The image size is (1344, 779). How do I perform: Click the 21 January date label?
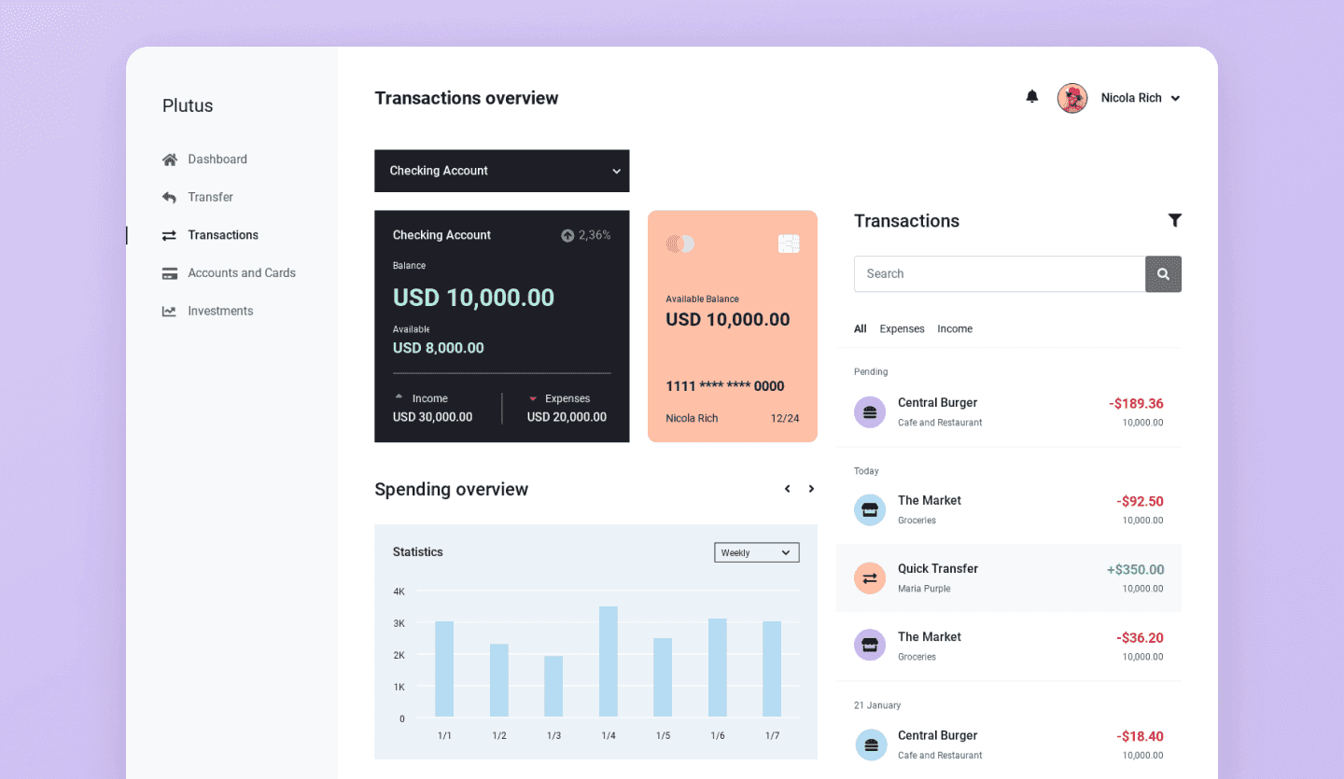pyautogui.click(x=877, y=705)
